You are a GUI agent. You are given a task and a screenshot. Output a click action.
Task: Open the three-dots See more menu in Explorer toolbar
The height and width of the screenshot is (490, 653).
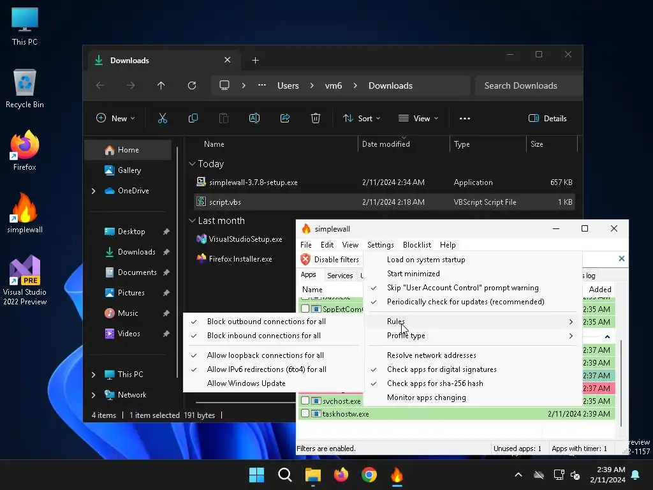[x=465, y=118]
